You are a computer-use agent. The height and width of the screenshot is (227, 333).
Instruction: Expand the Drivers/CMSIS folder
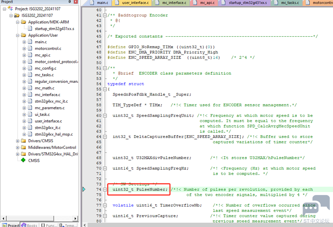click(x=18, y=141)
